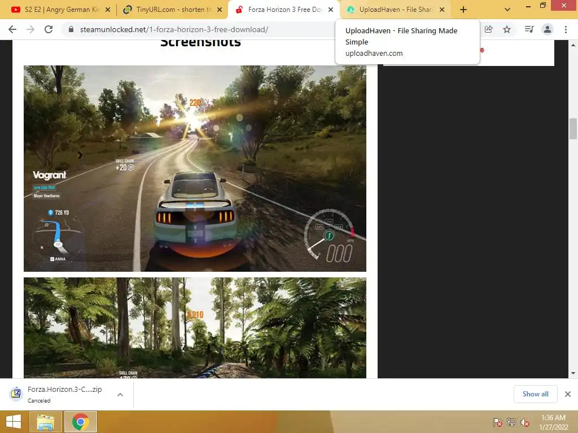The image size is (578, 433).
Task: Open Chrome's three-dot menu
Action: [x=566, y=29]
